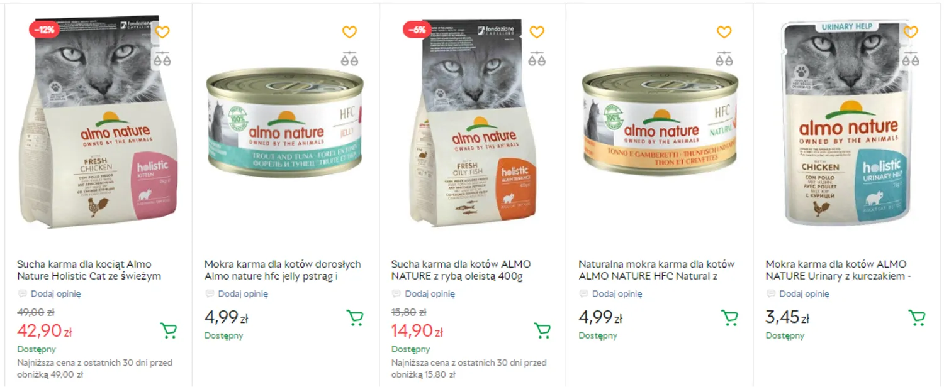Compare the HFC Natural tuna shrimp can
This screenshot has height=387, width=944.
[724, 59]
